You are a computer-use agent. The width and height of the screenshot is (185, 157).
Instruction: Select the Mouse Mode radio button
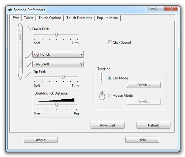coord(110,96)
